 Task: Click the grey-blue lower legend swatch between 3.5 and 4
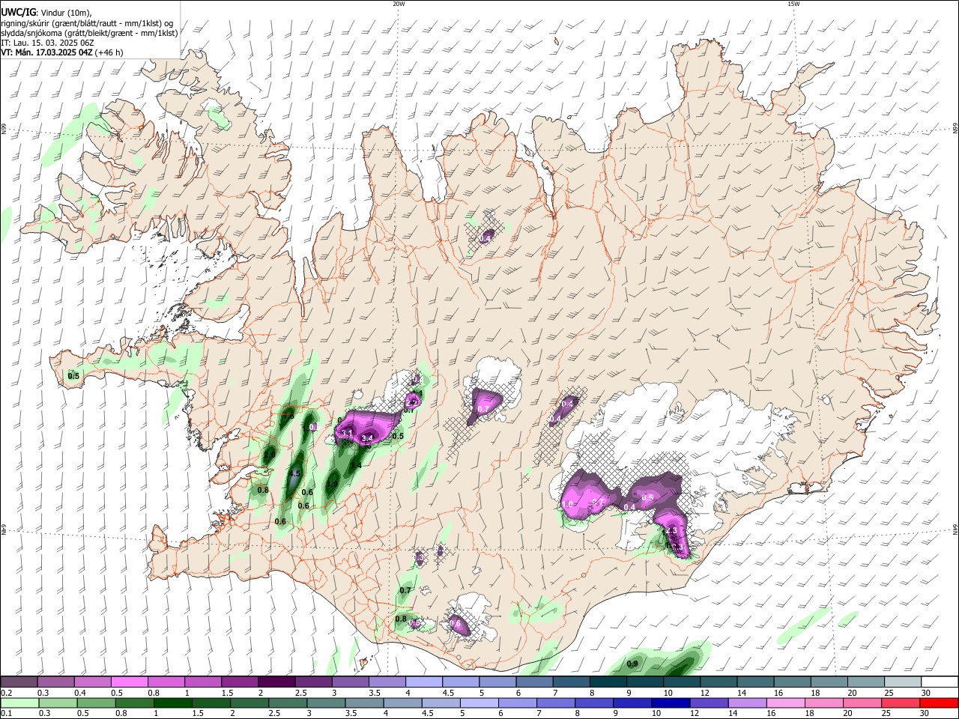[x=364, y=703]
